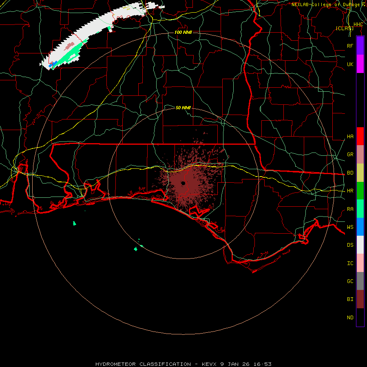Click the 'HYDROMETEOR CLASSIFICATION - KEVX' title text

pos(156,364)
